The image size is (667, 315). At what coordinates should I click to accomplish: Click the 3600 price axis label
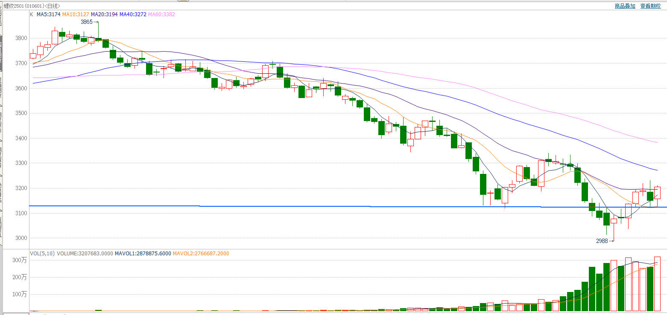(x=21, y=88)
